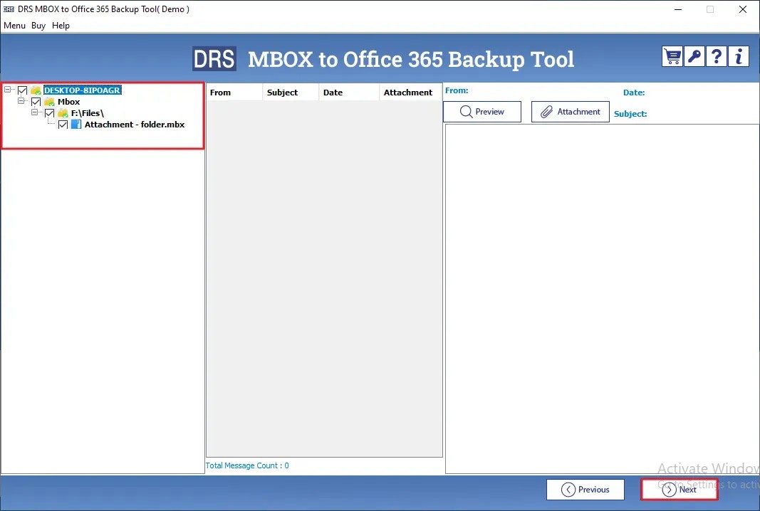Viewport: 760px width, 511px height.
Task: Toggle the F:\Files\ checkbox
Action: (x=49, y=113)
